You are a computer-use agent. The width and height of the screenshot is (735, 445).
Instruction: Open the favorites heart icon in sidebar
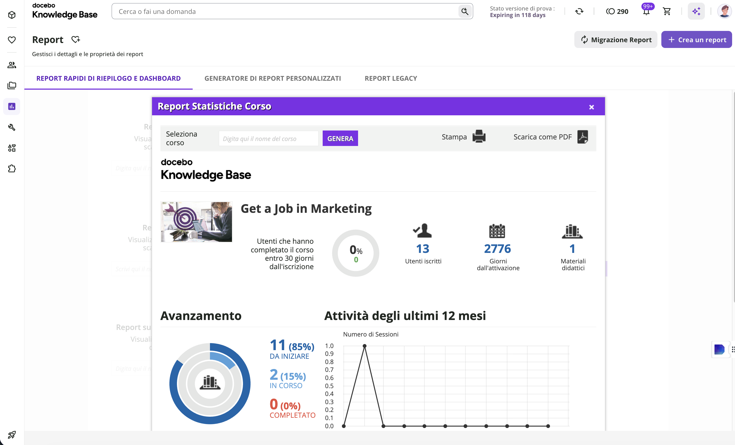12,40
